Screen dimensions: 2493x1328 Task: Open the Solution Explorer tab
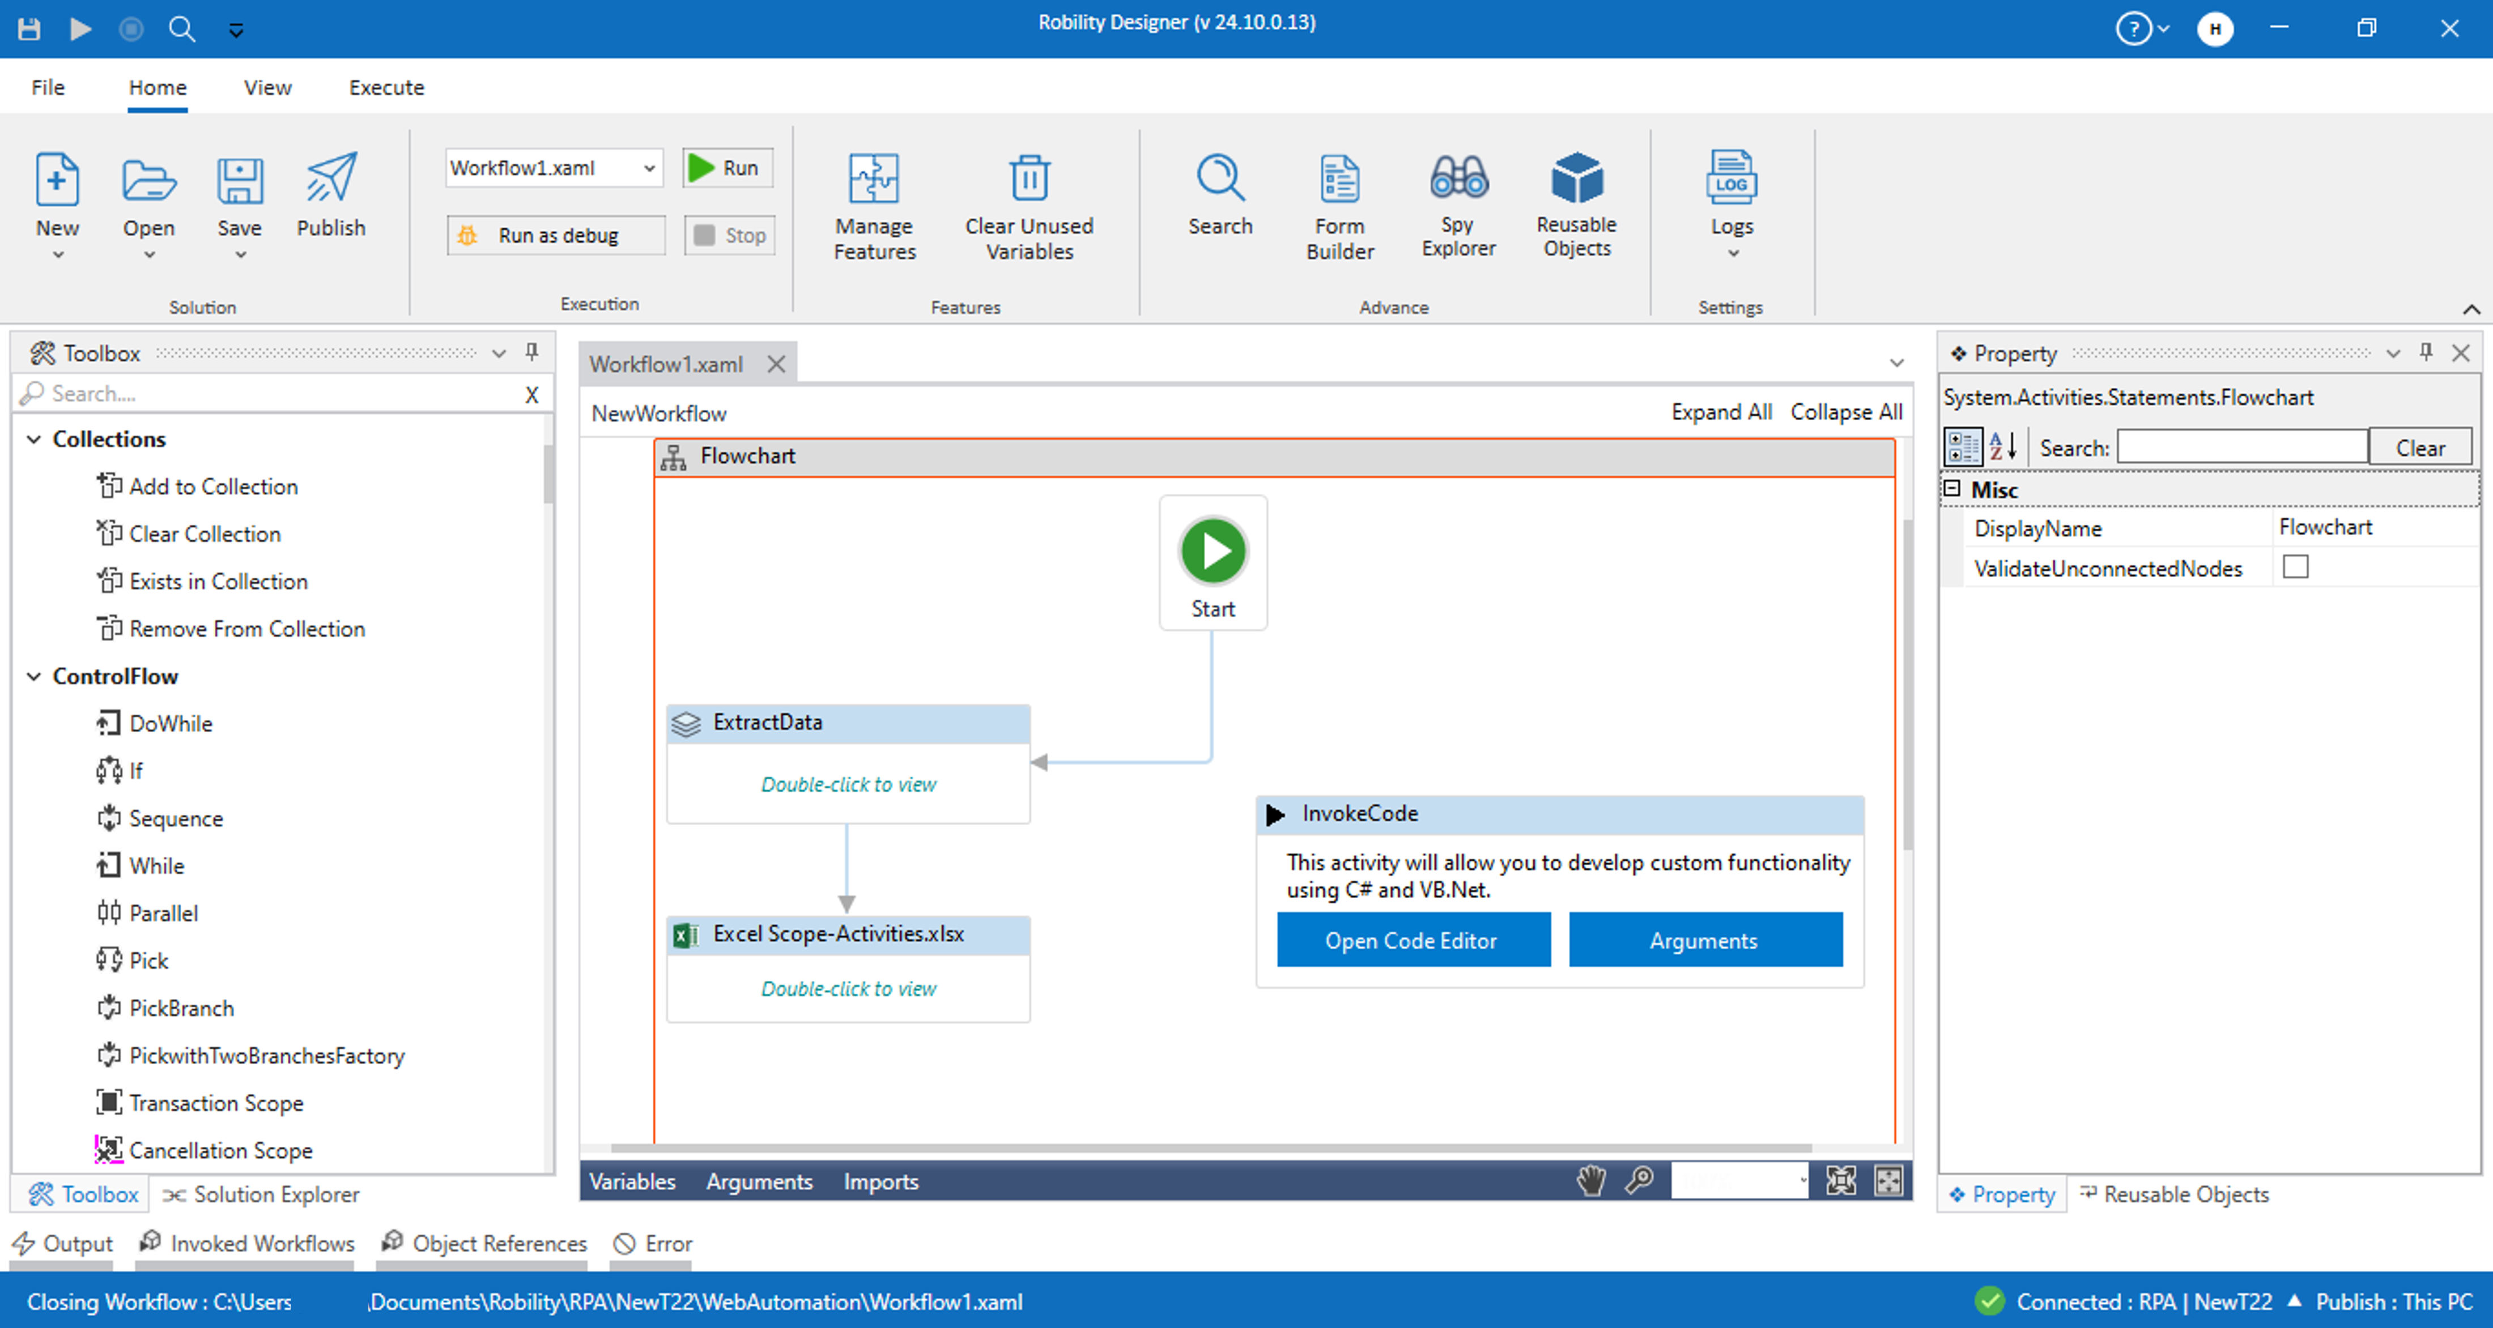tap(260, 1194)
